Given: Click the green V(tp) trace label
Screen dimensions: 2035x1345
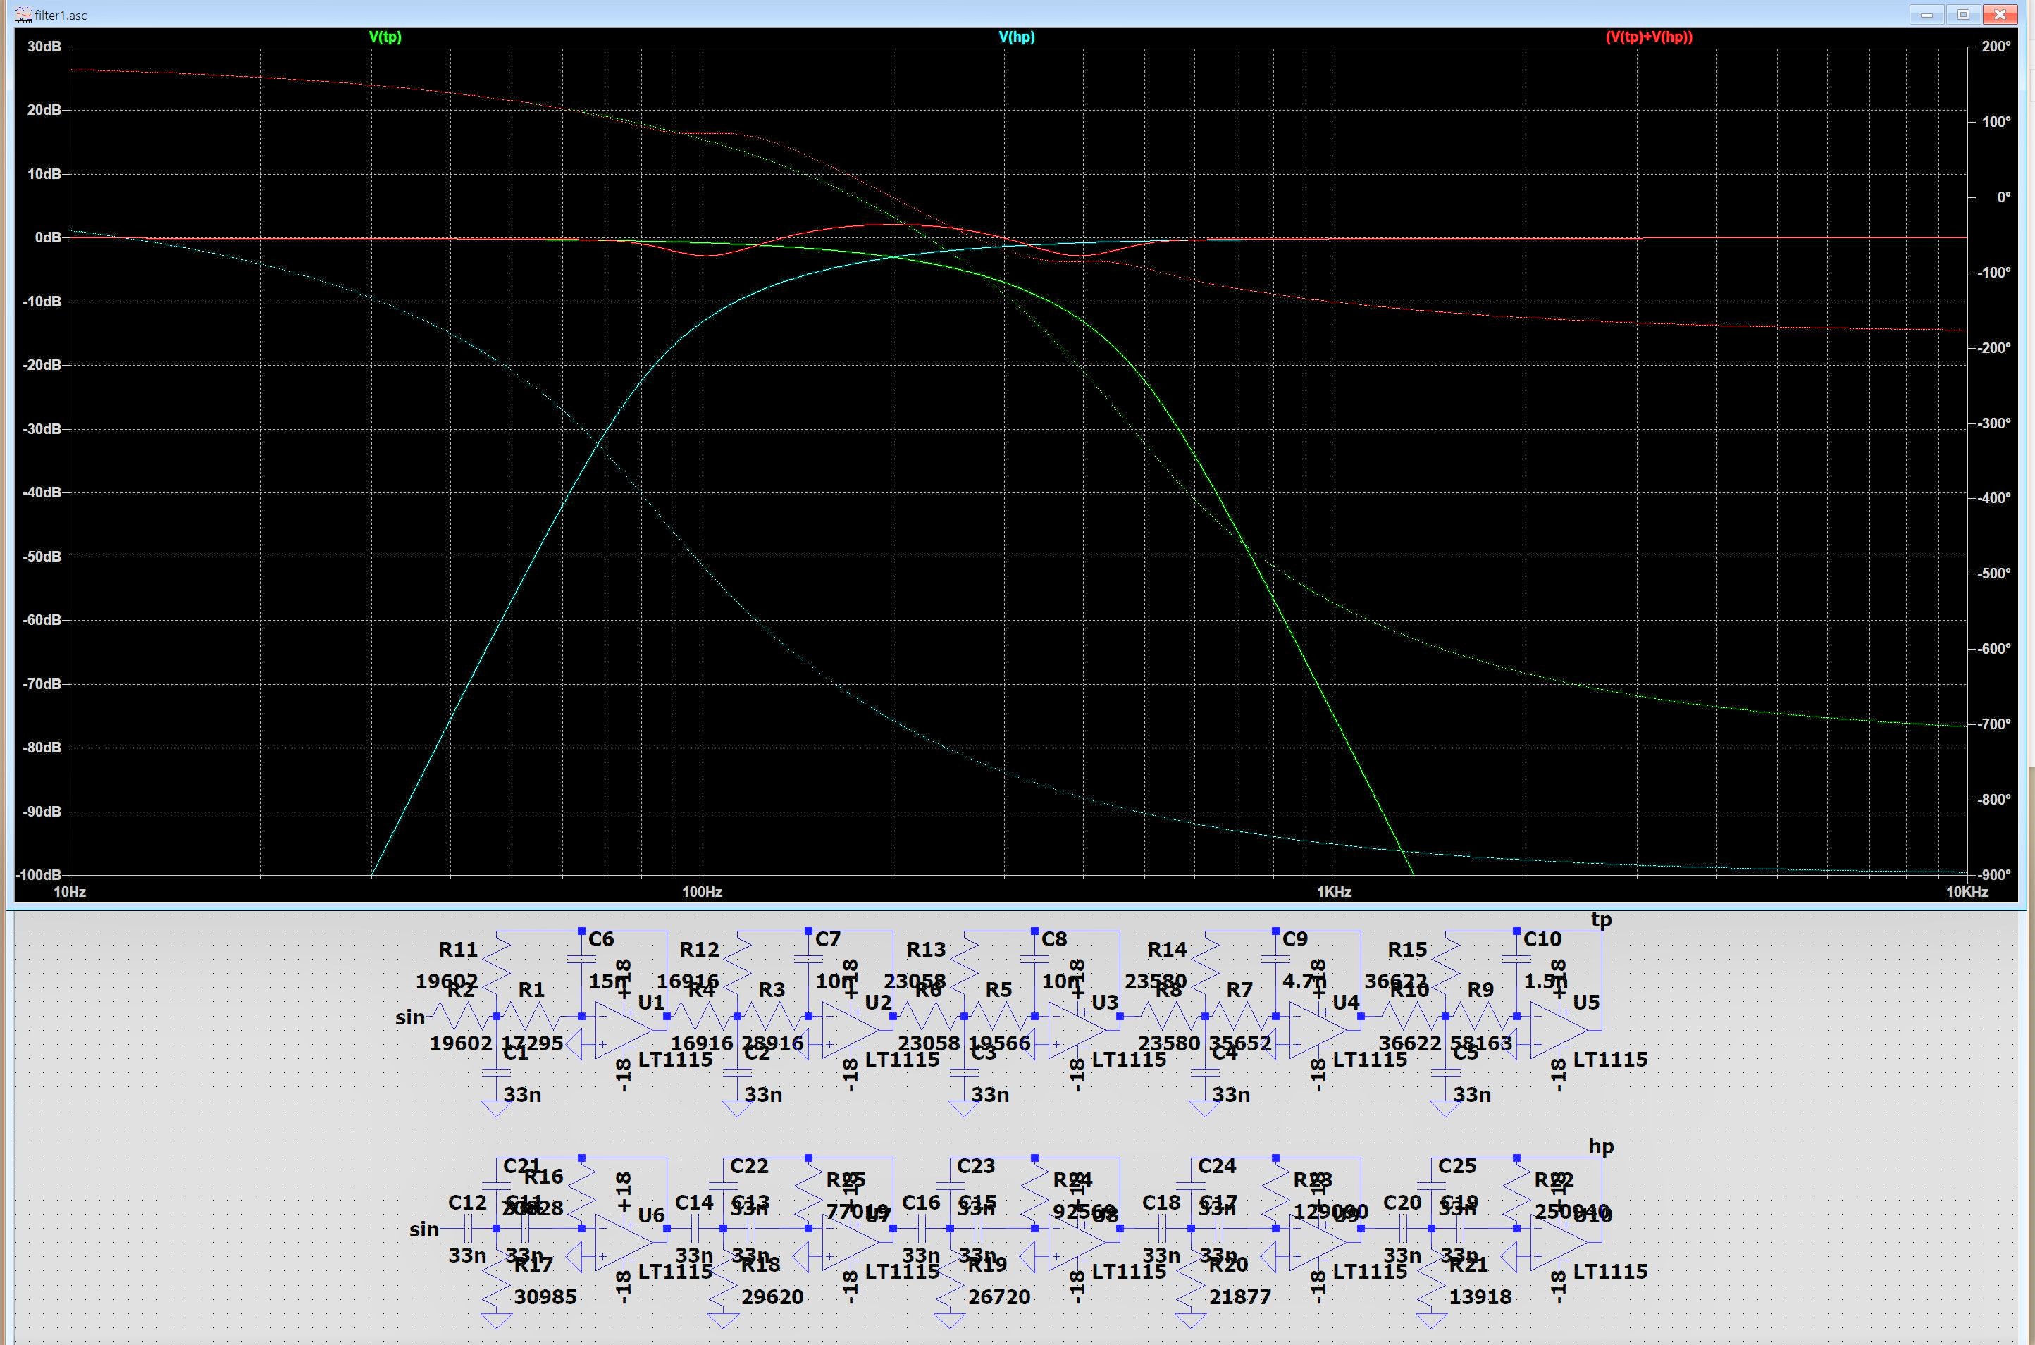Looking at the screenshot, I should [x=385, y=37].
